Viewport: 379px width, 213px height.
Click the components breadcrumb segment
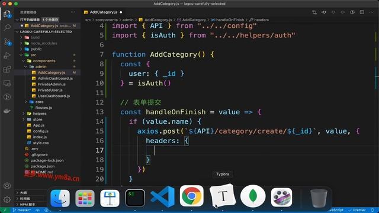click(x=107, y=20)
